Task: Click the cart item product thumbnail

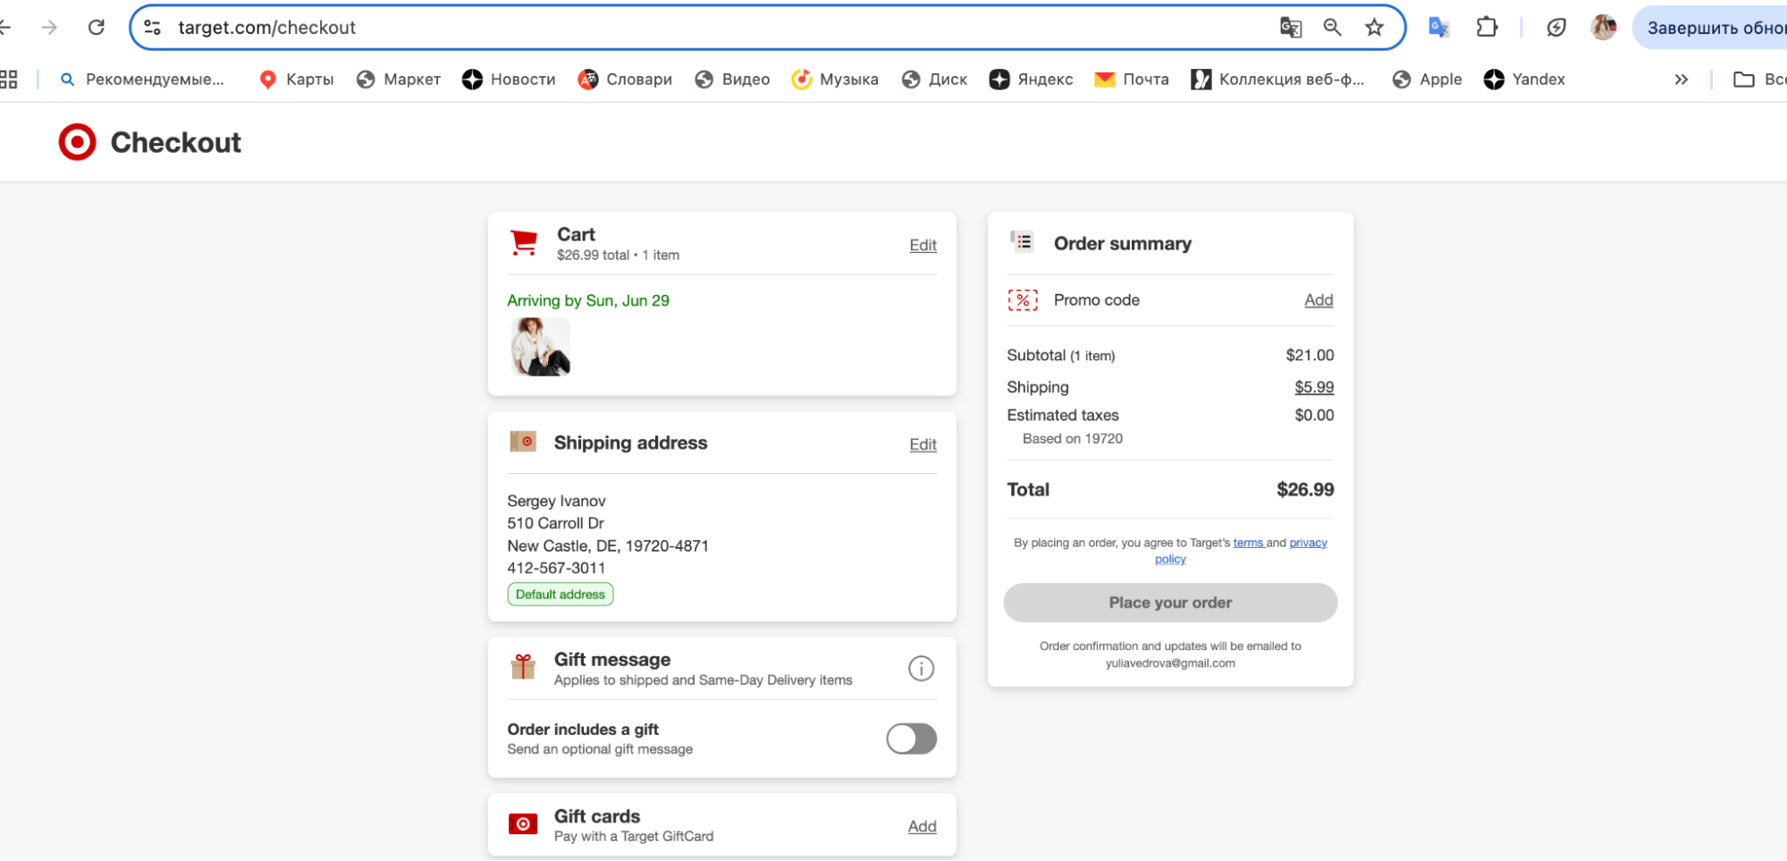Action: pyautogui.click(x=540, y=347)
